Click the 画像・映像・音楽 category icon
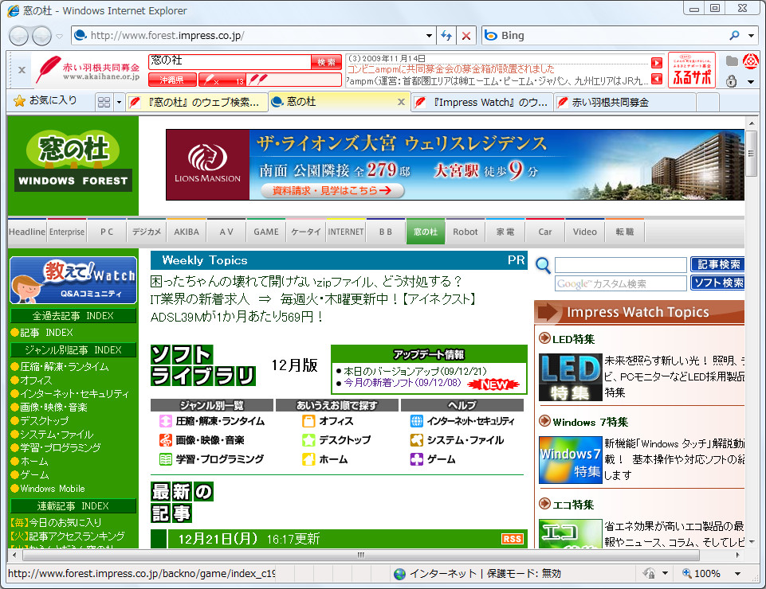The width and height of the screenshot is (766, 589). click(166, 439)
